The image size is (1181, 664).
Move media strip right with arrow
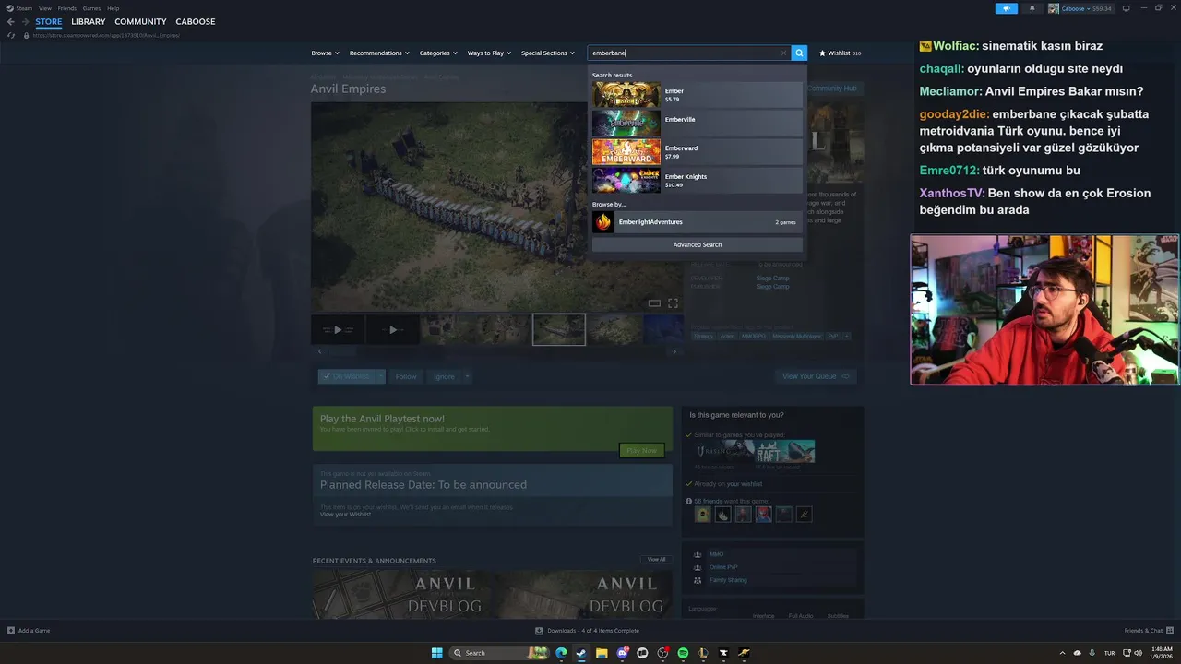[x=674, y=351]
